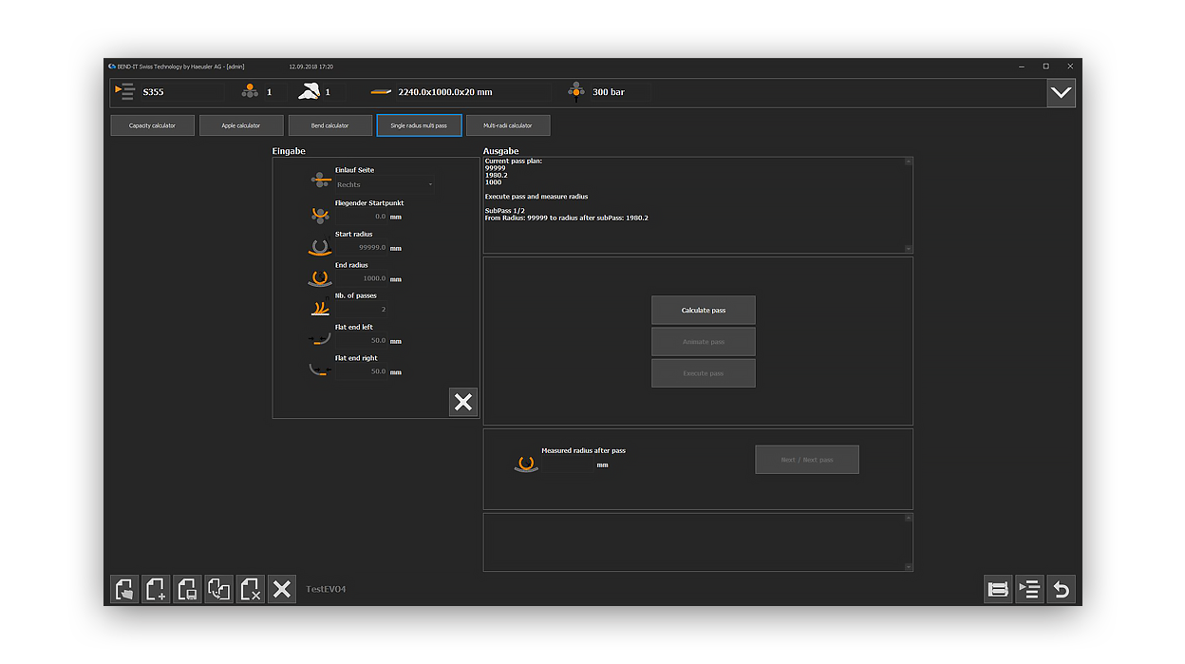Open the Einlauf Seite dropdown
Image resolution: width=1185 pixels, height=664 pixels.
pyautogui.click(x=384, y=184)
